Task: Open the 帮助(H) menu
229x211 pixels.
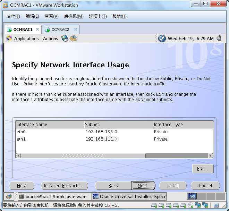Action: [119, 16]
